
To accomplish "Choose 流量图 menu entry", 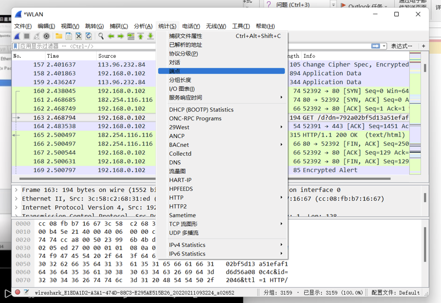I will 222,171.
